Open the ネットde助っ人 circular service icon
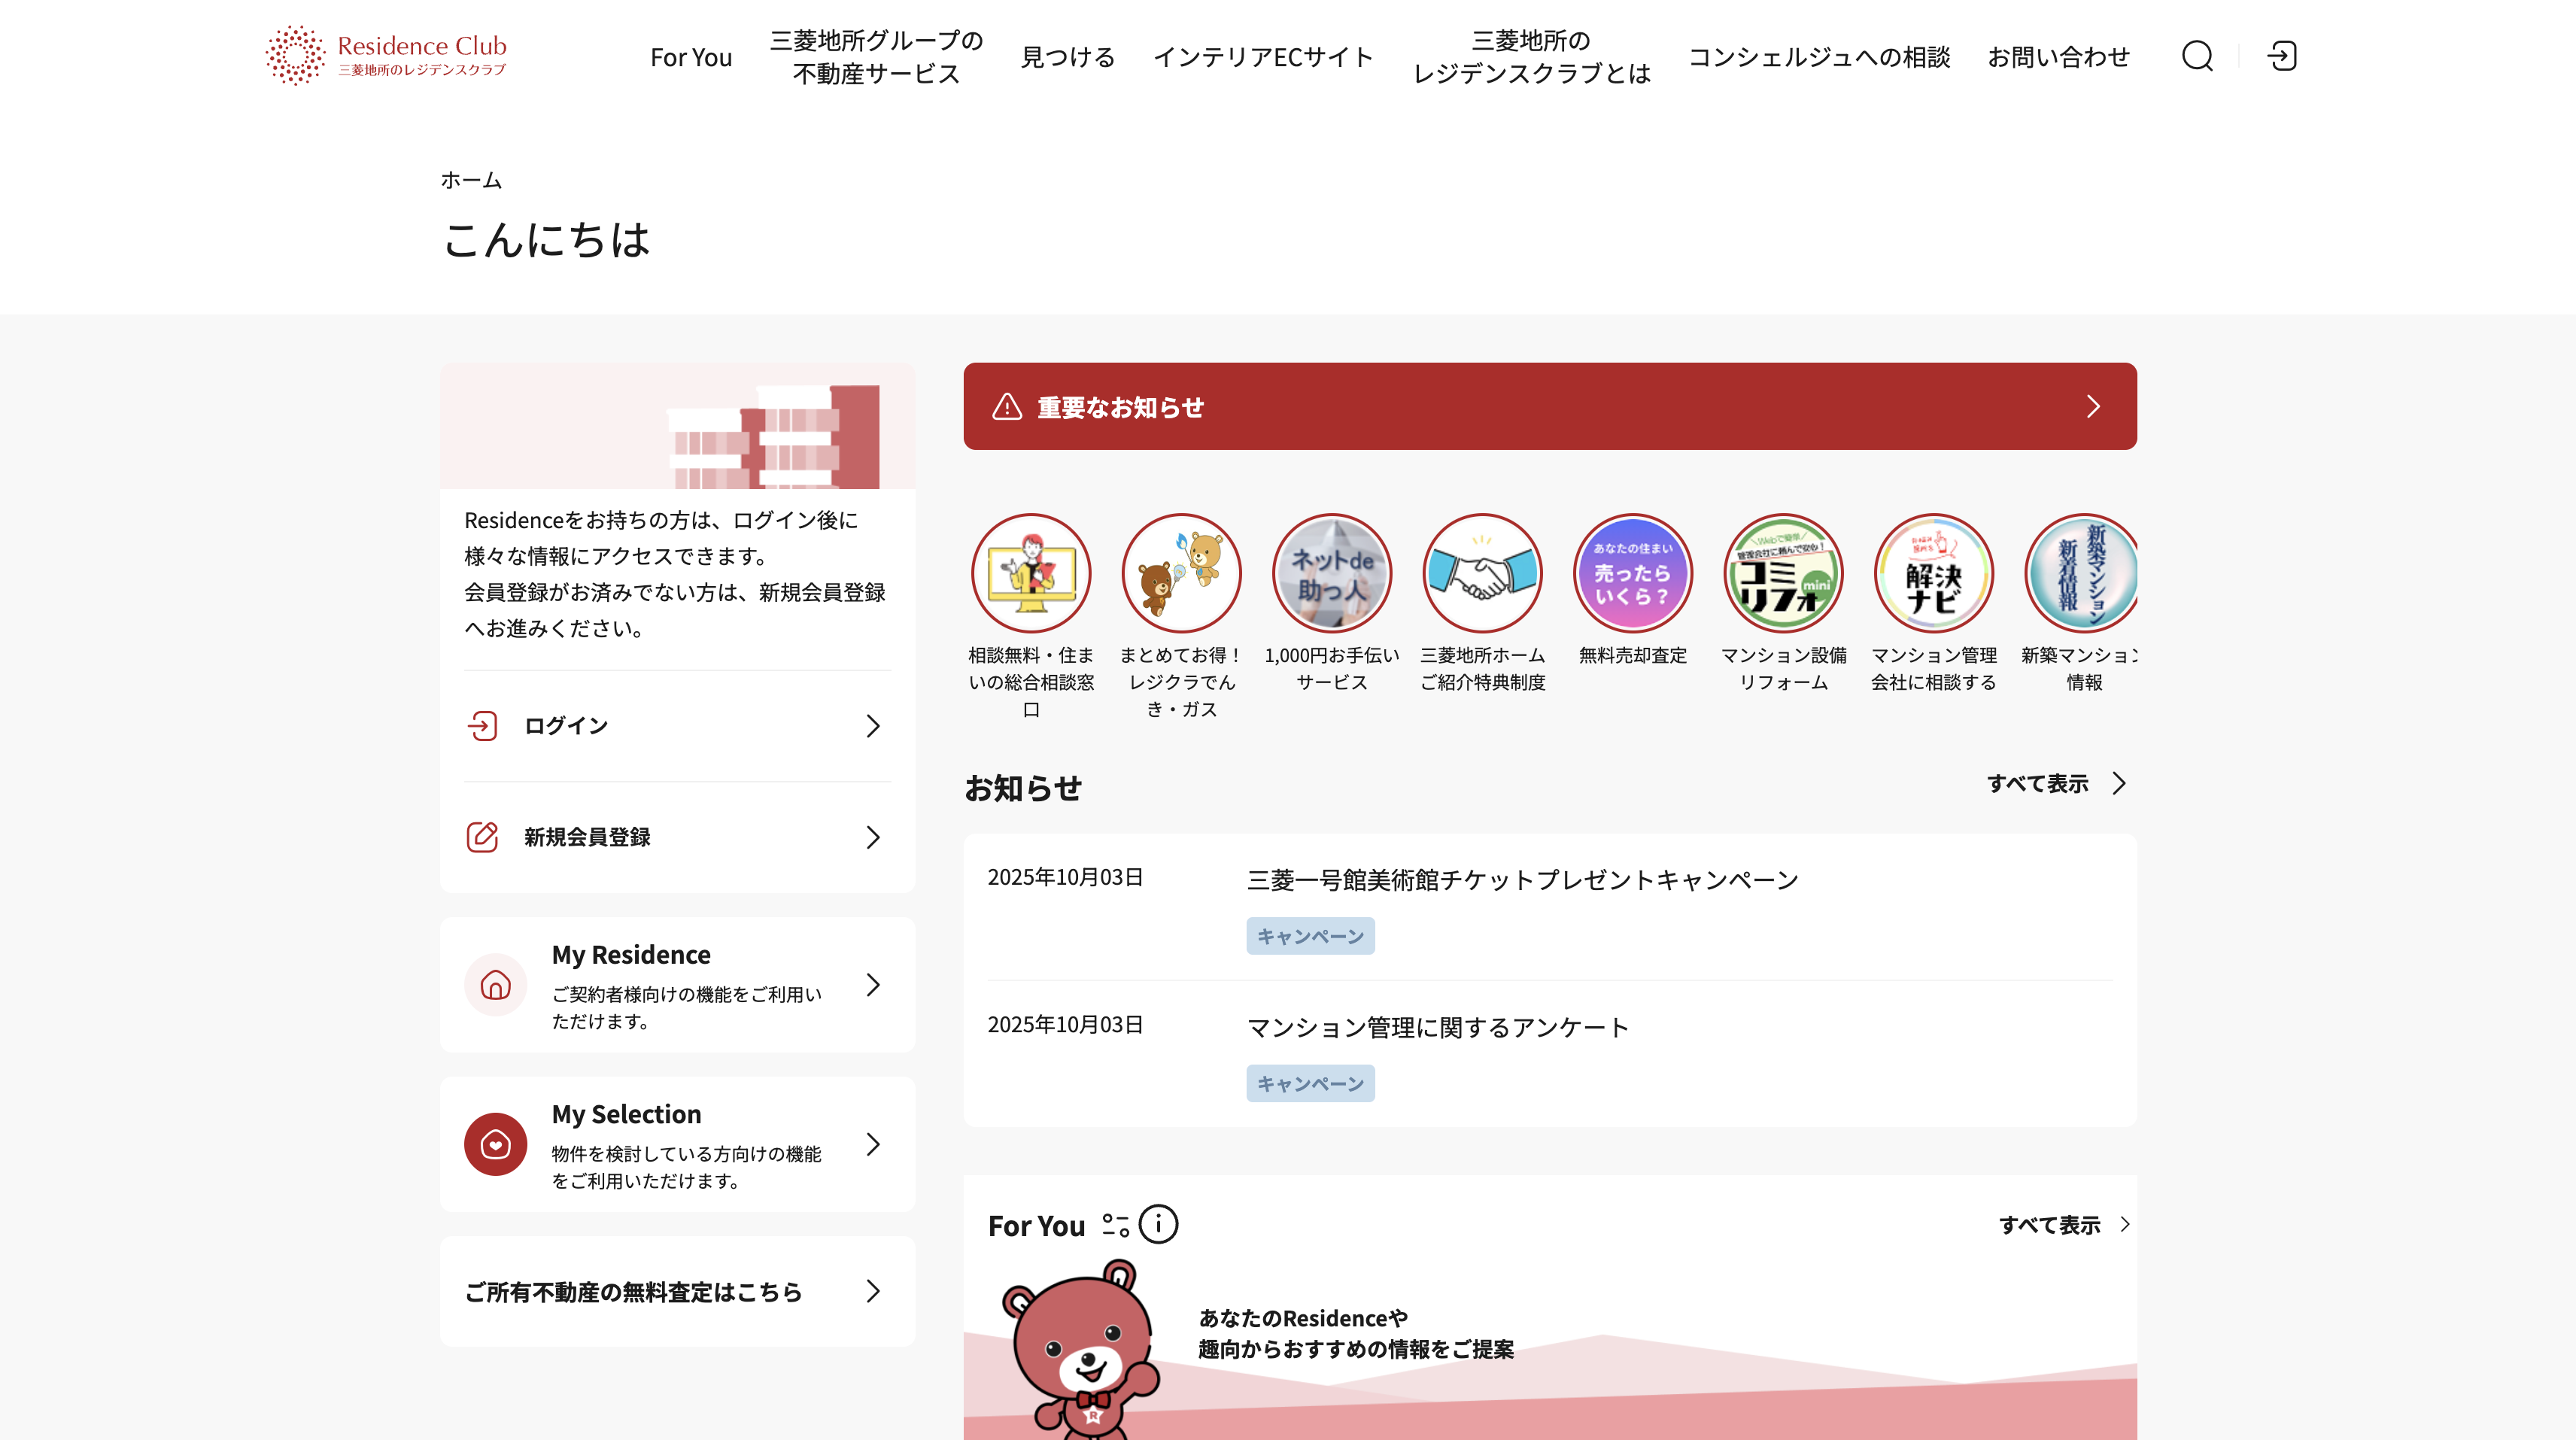Viewport: 2576px width, 1440px height. tap(1331, 574)
